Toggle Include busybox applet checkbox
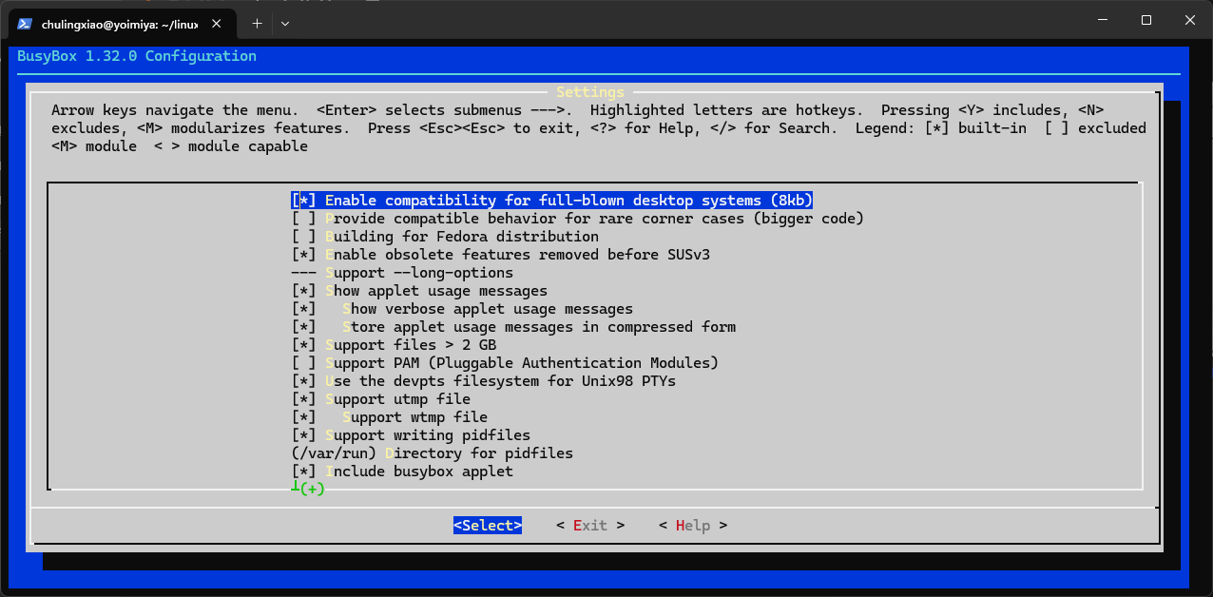 (402, 472)
